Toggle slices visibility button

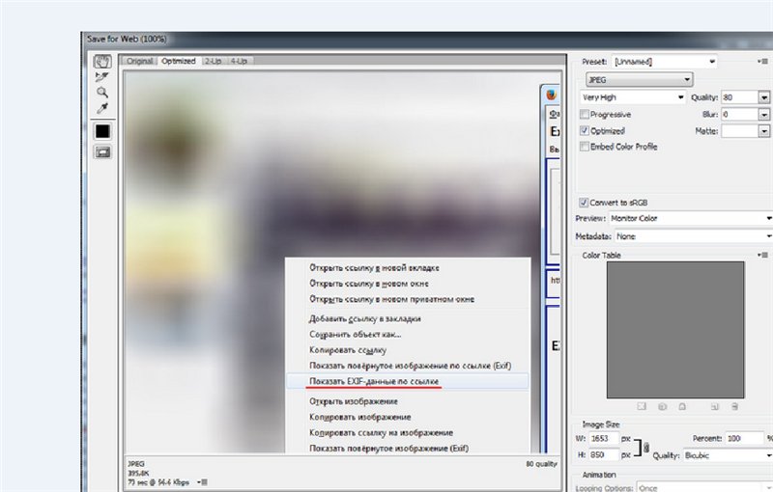tap(102, 152)
